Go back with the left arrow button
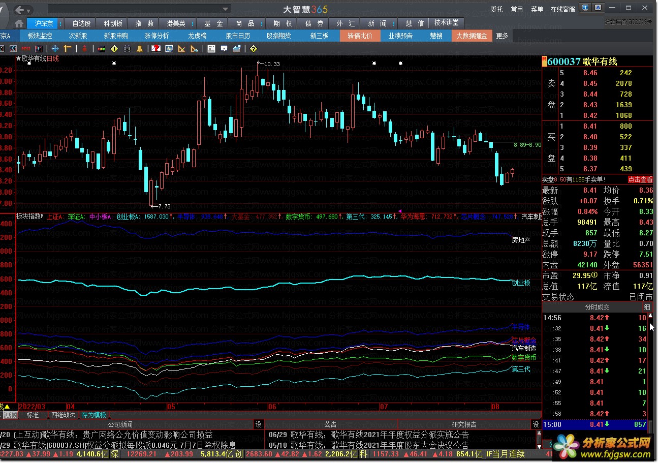The image size is (659, 463). (20, 9)
